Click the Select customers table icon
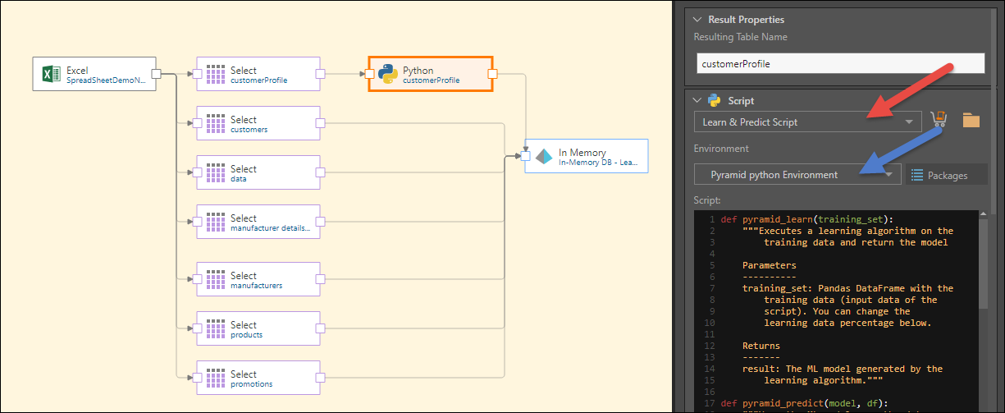The height and width of the screenshot is (413, 1005). 216,124
